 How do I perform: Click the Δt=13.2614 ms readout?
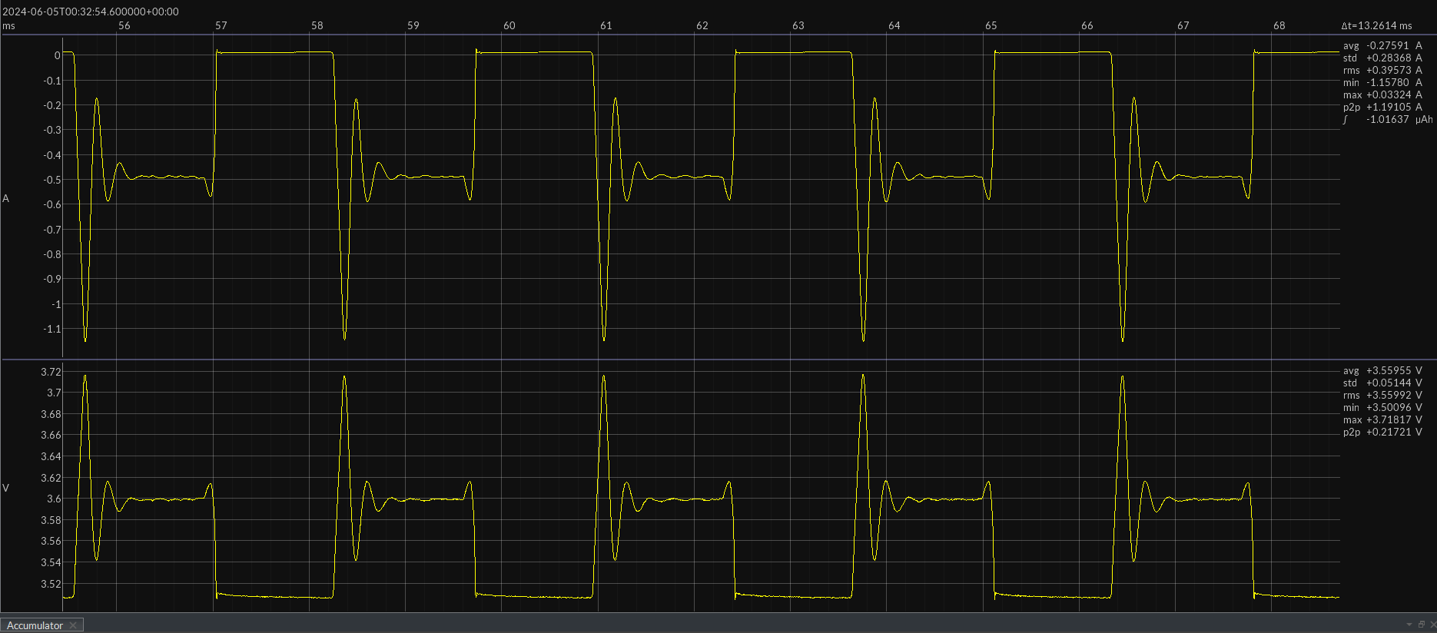pos(1376,25)
